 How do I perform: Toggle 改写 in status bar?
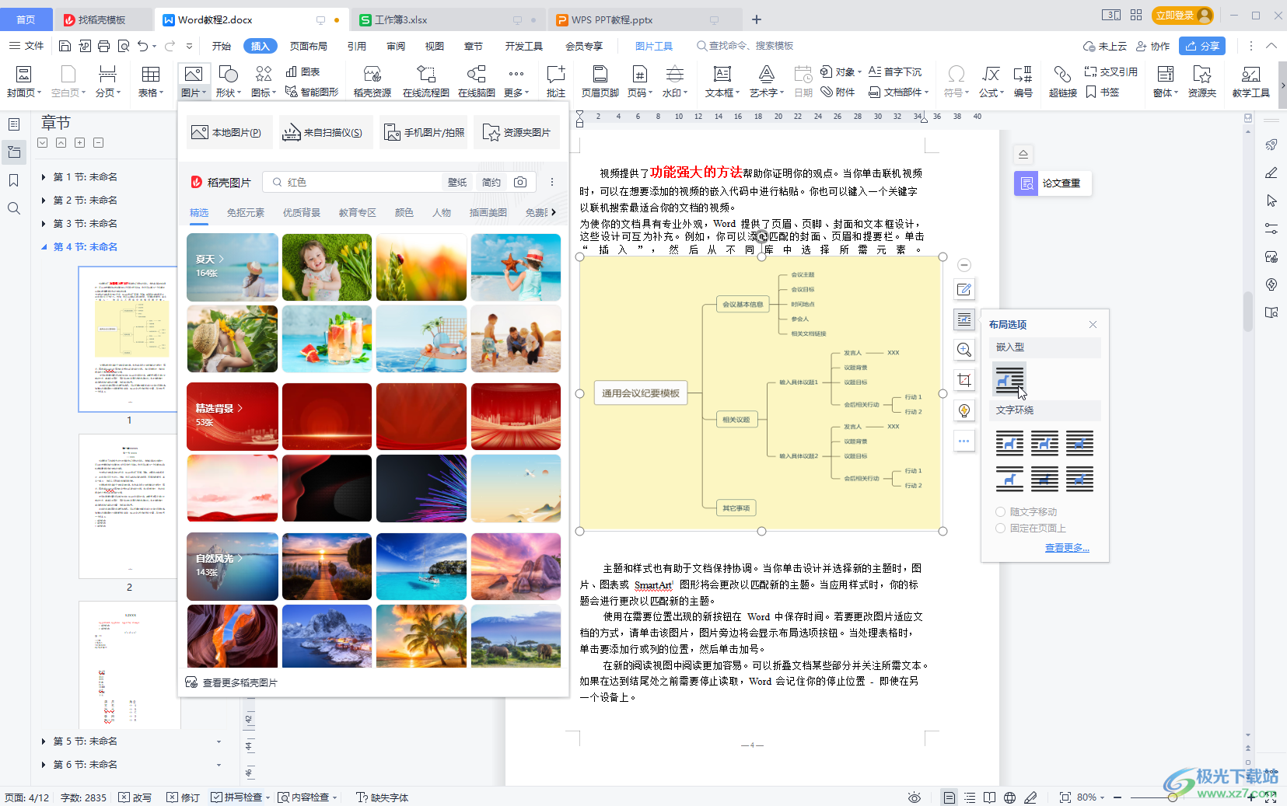[135, 797]
